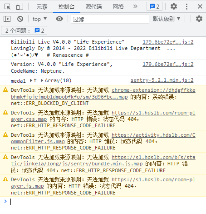Open the three-dot customize menu
The height and width of the screenshot is (214, 206).
[x=186, y=6]
